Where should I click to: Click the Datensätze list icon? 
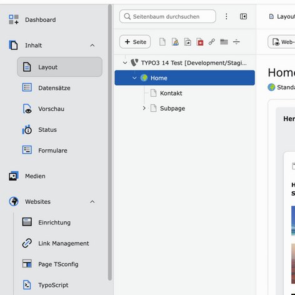[27, 87]
